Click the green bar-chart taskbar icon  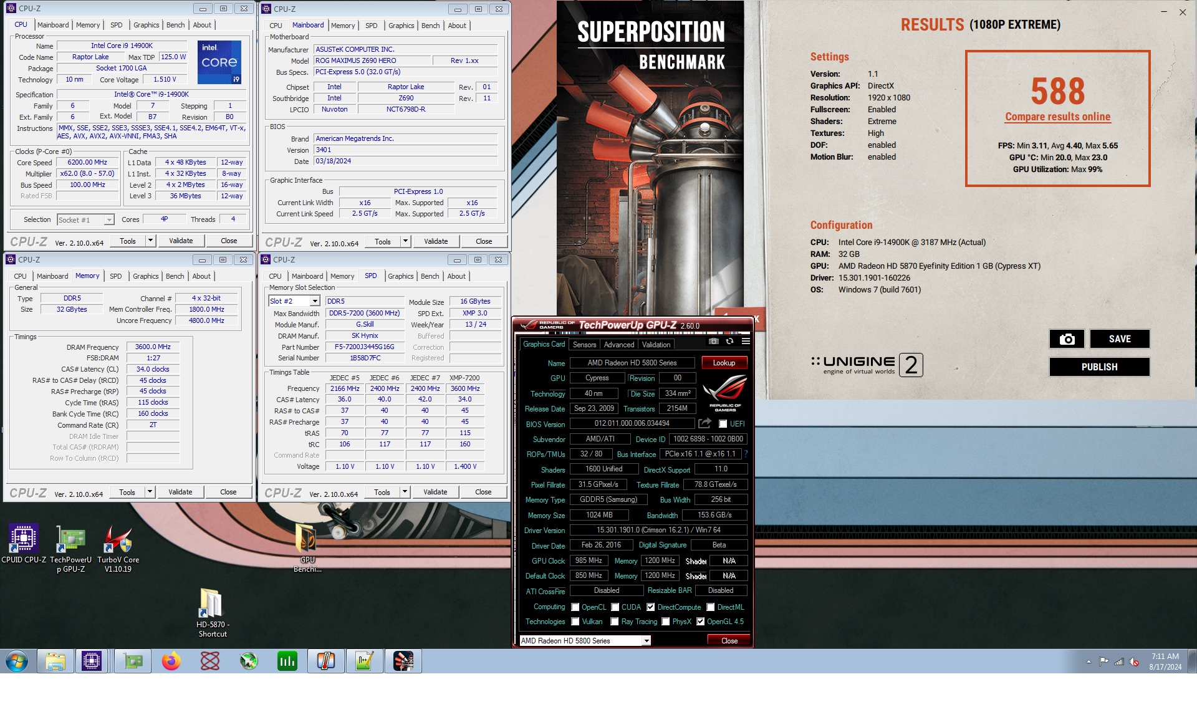[287, 661]
